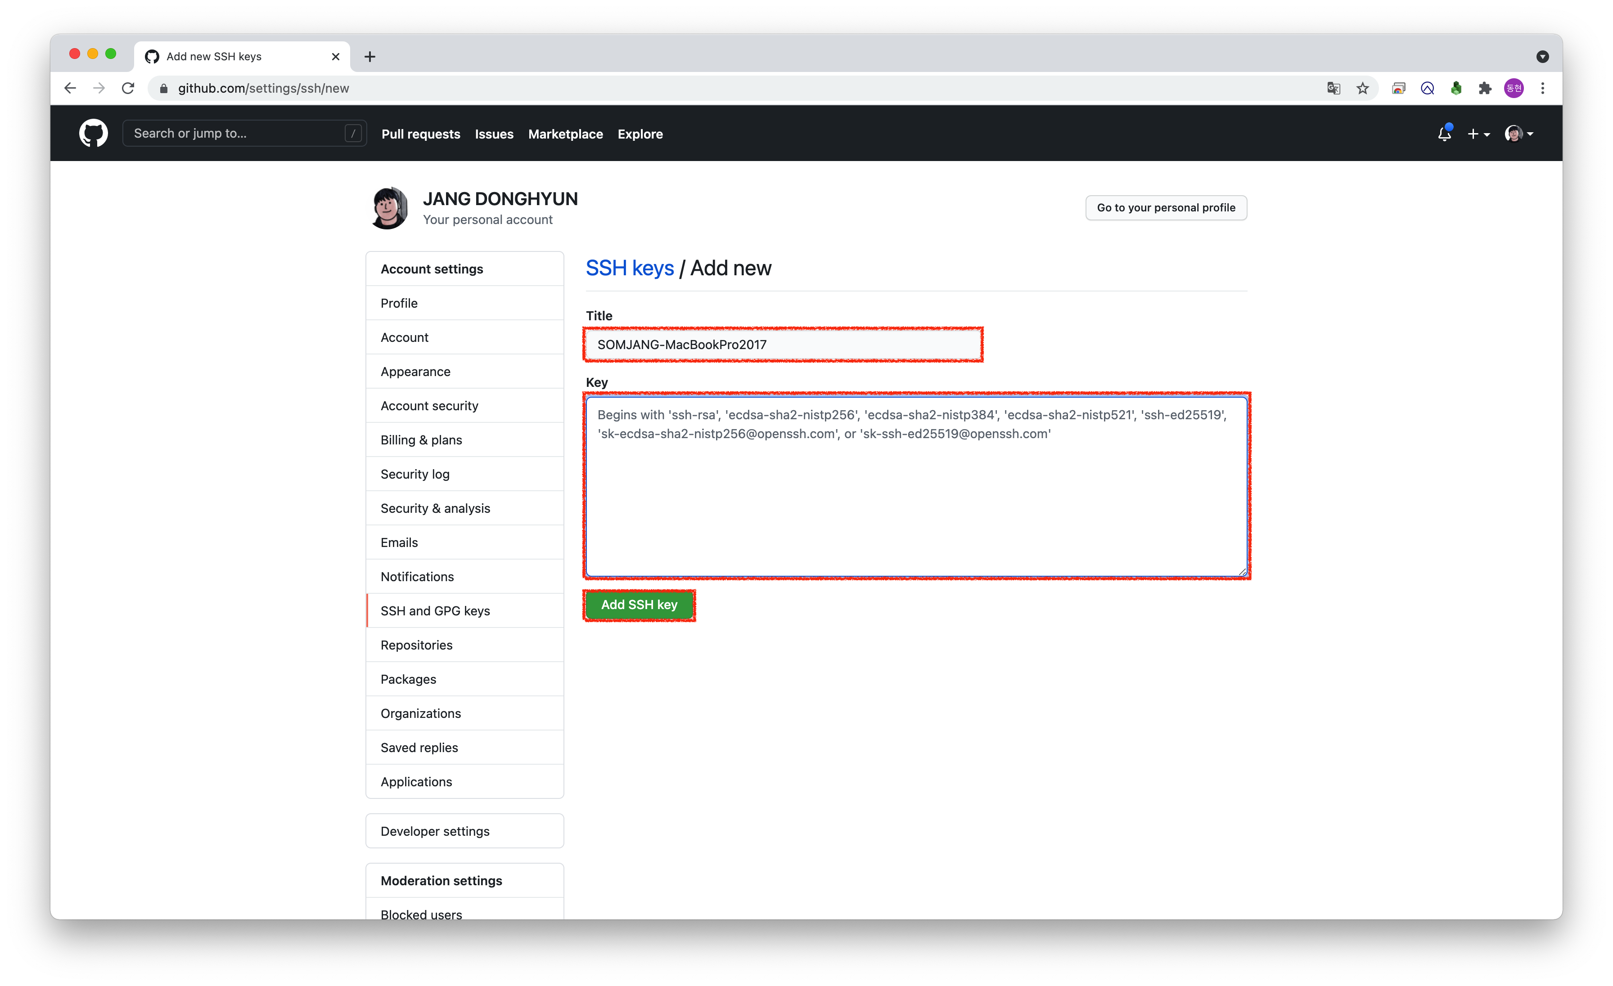Image resolution: width=1613 pixels, height=986 pixels.
Task: Open GitHub notifications bell
Action: [x=1445, y=134]
